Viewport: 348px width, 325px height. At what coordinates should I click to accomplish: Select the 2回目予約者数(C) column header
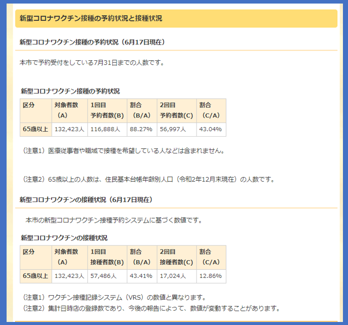[x=176, y=110]
